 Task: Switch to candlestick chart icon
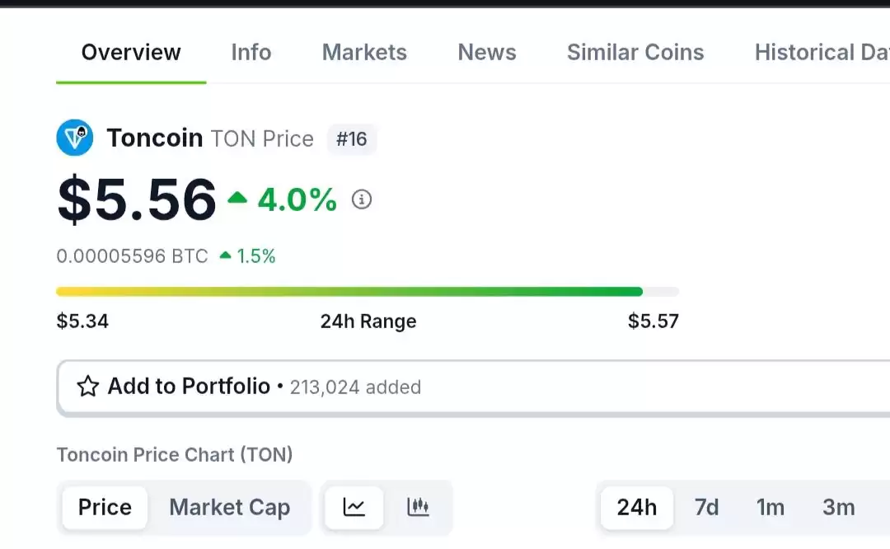tap(419, 507)
